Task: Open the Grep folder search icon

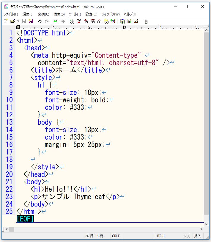Action: point(106,21)
